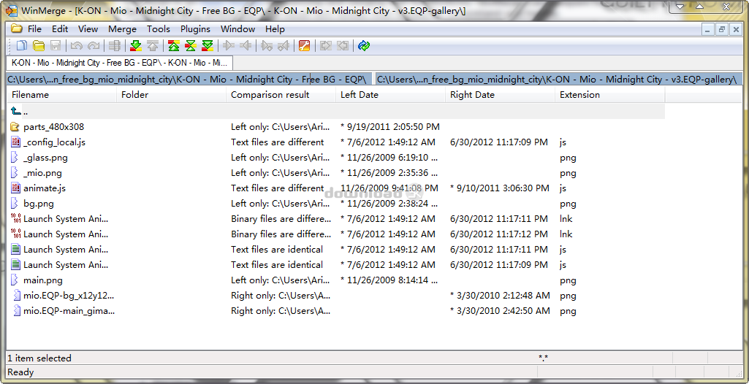Image resolution: width=749 pixels, height=384 pixels.
Task: Click the Open folder toolbar icon
Action: pos(38,46)
